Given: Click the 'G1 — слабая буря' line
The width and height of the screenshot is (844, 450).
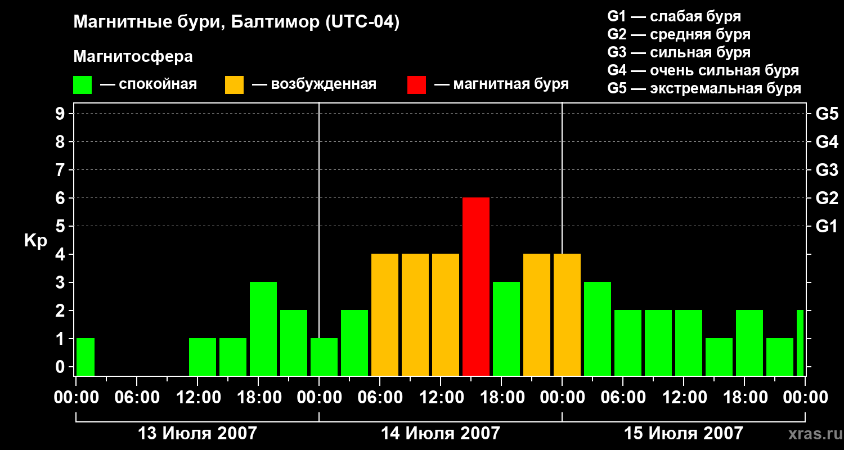Looking at the screenshot, I should [674, 16].
